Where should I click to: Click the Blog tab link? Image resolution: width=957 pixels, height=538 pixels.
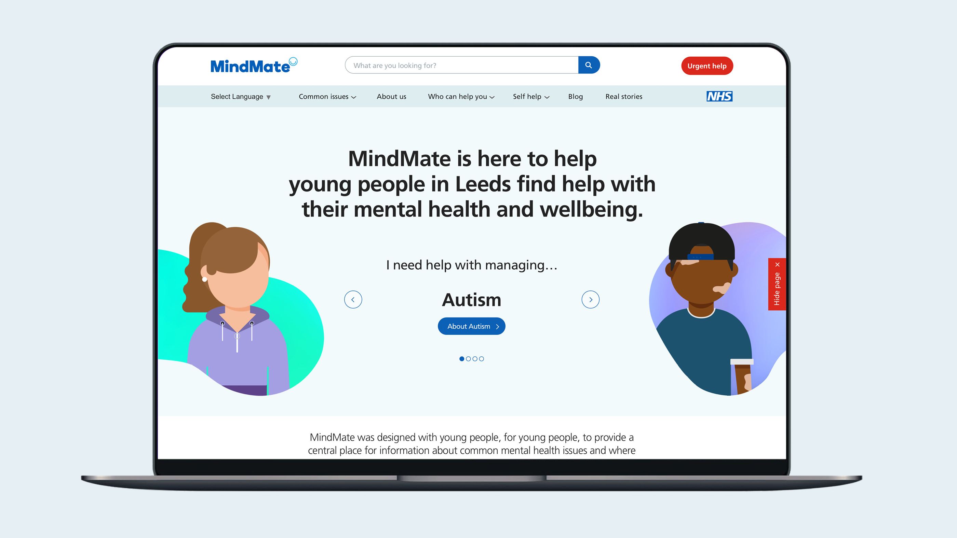click(576, 97)
